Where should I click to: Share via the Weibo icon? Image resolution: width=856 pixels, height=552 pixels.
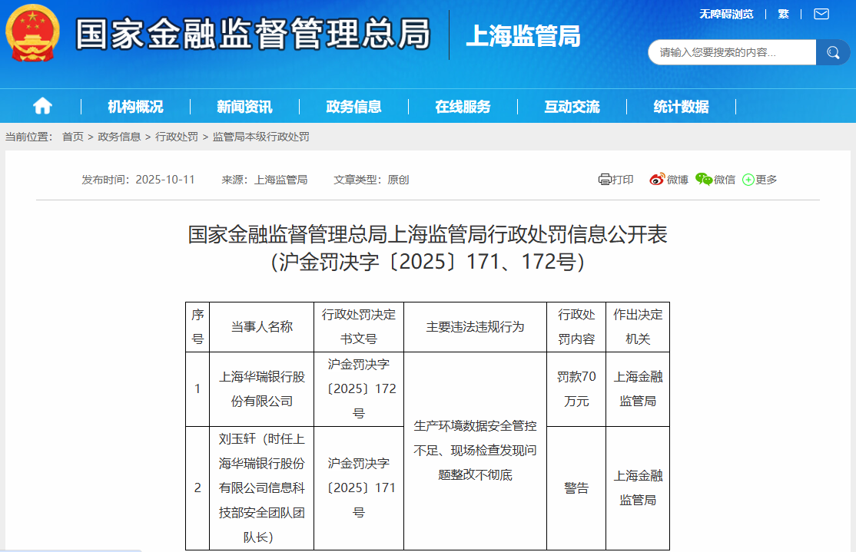(x=656, y=180)
